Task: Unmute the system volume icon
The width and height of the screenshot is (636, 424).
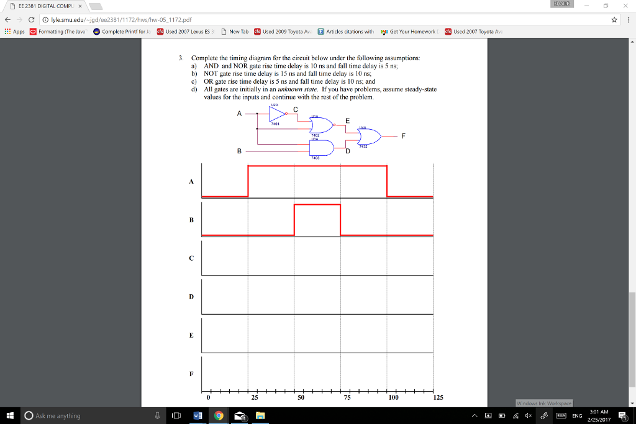Action: (528, 416)
